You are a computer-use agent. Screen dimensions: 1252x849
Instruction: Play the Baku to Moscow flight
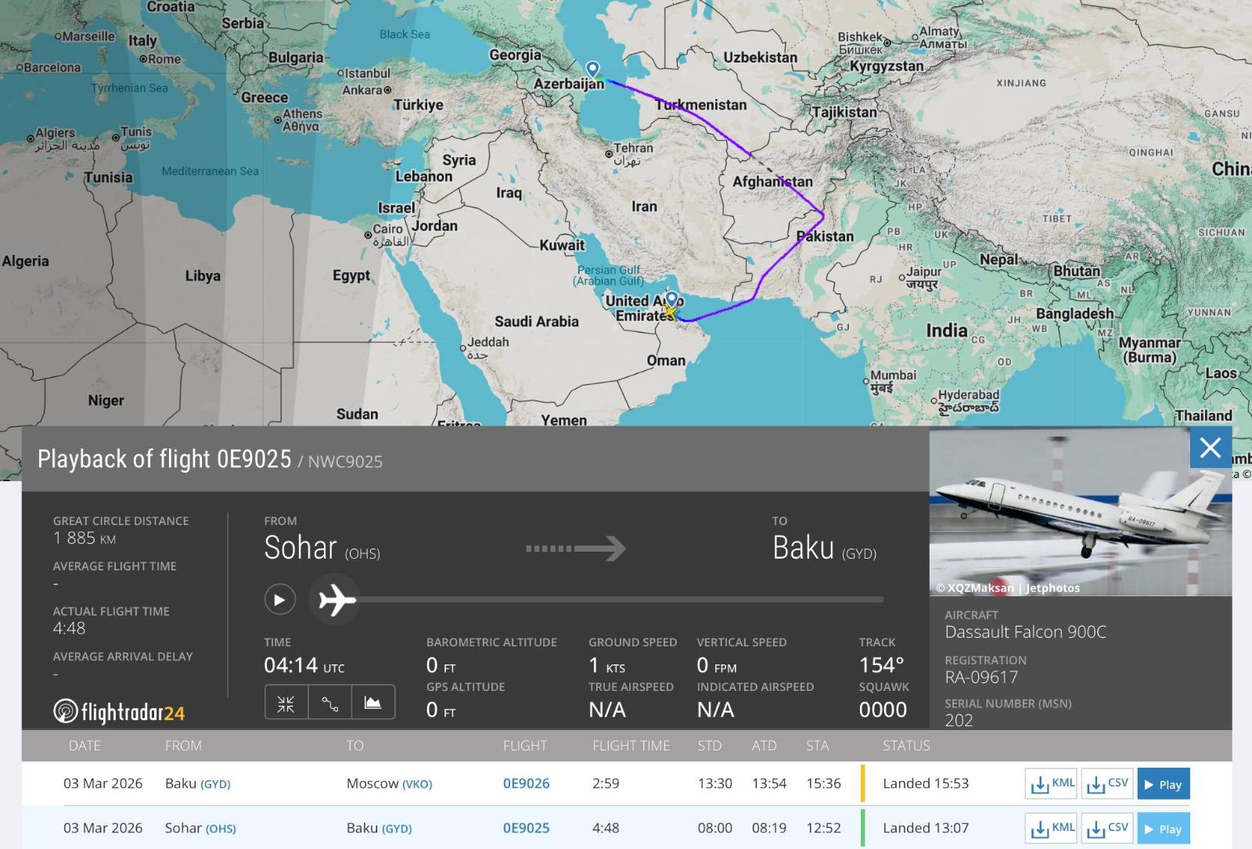click(1163, 784)
